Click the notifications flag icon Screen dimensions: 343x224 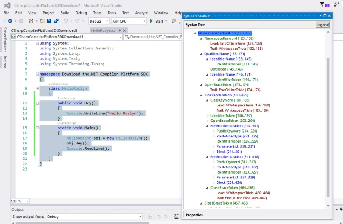(x=323, y=4)
